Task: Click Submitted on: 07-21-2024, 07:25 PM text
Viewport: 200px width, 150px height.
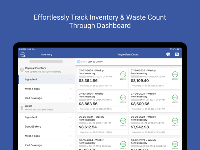Action: 148,86
